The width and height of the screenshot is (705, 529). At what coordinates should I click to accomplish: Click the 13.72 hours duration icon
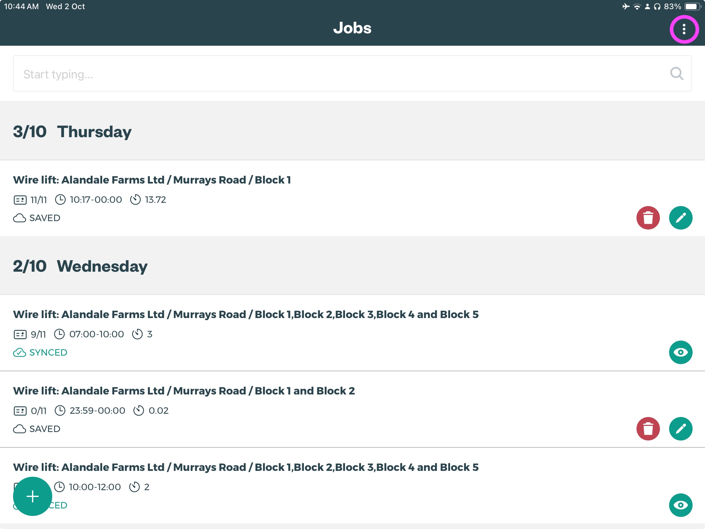pyautogui.click(x=135, y=200)
